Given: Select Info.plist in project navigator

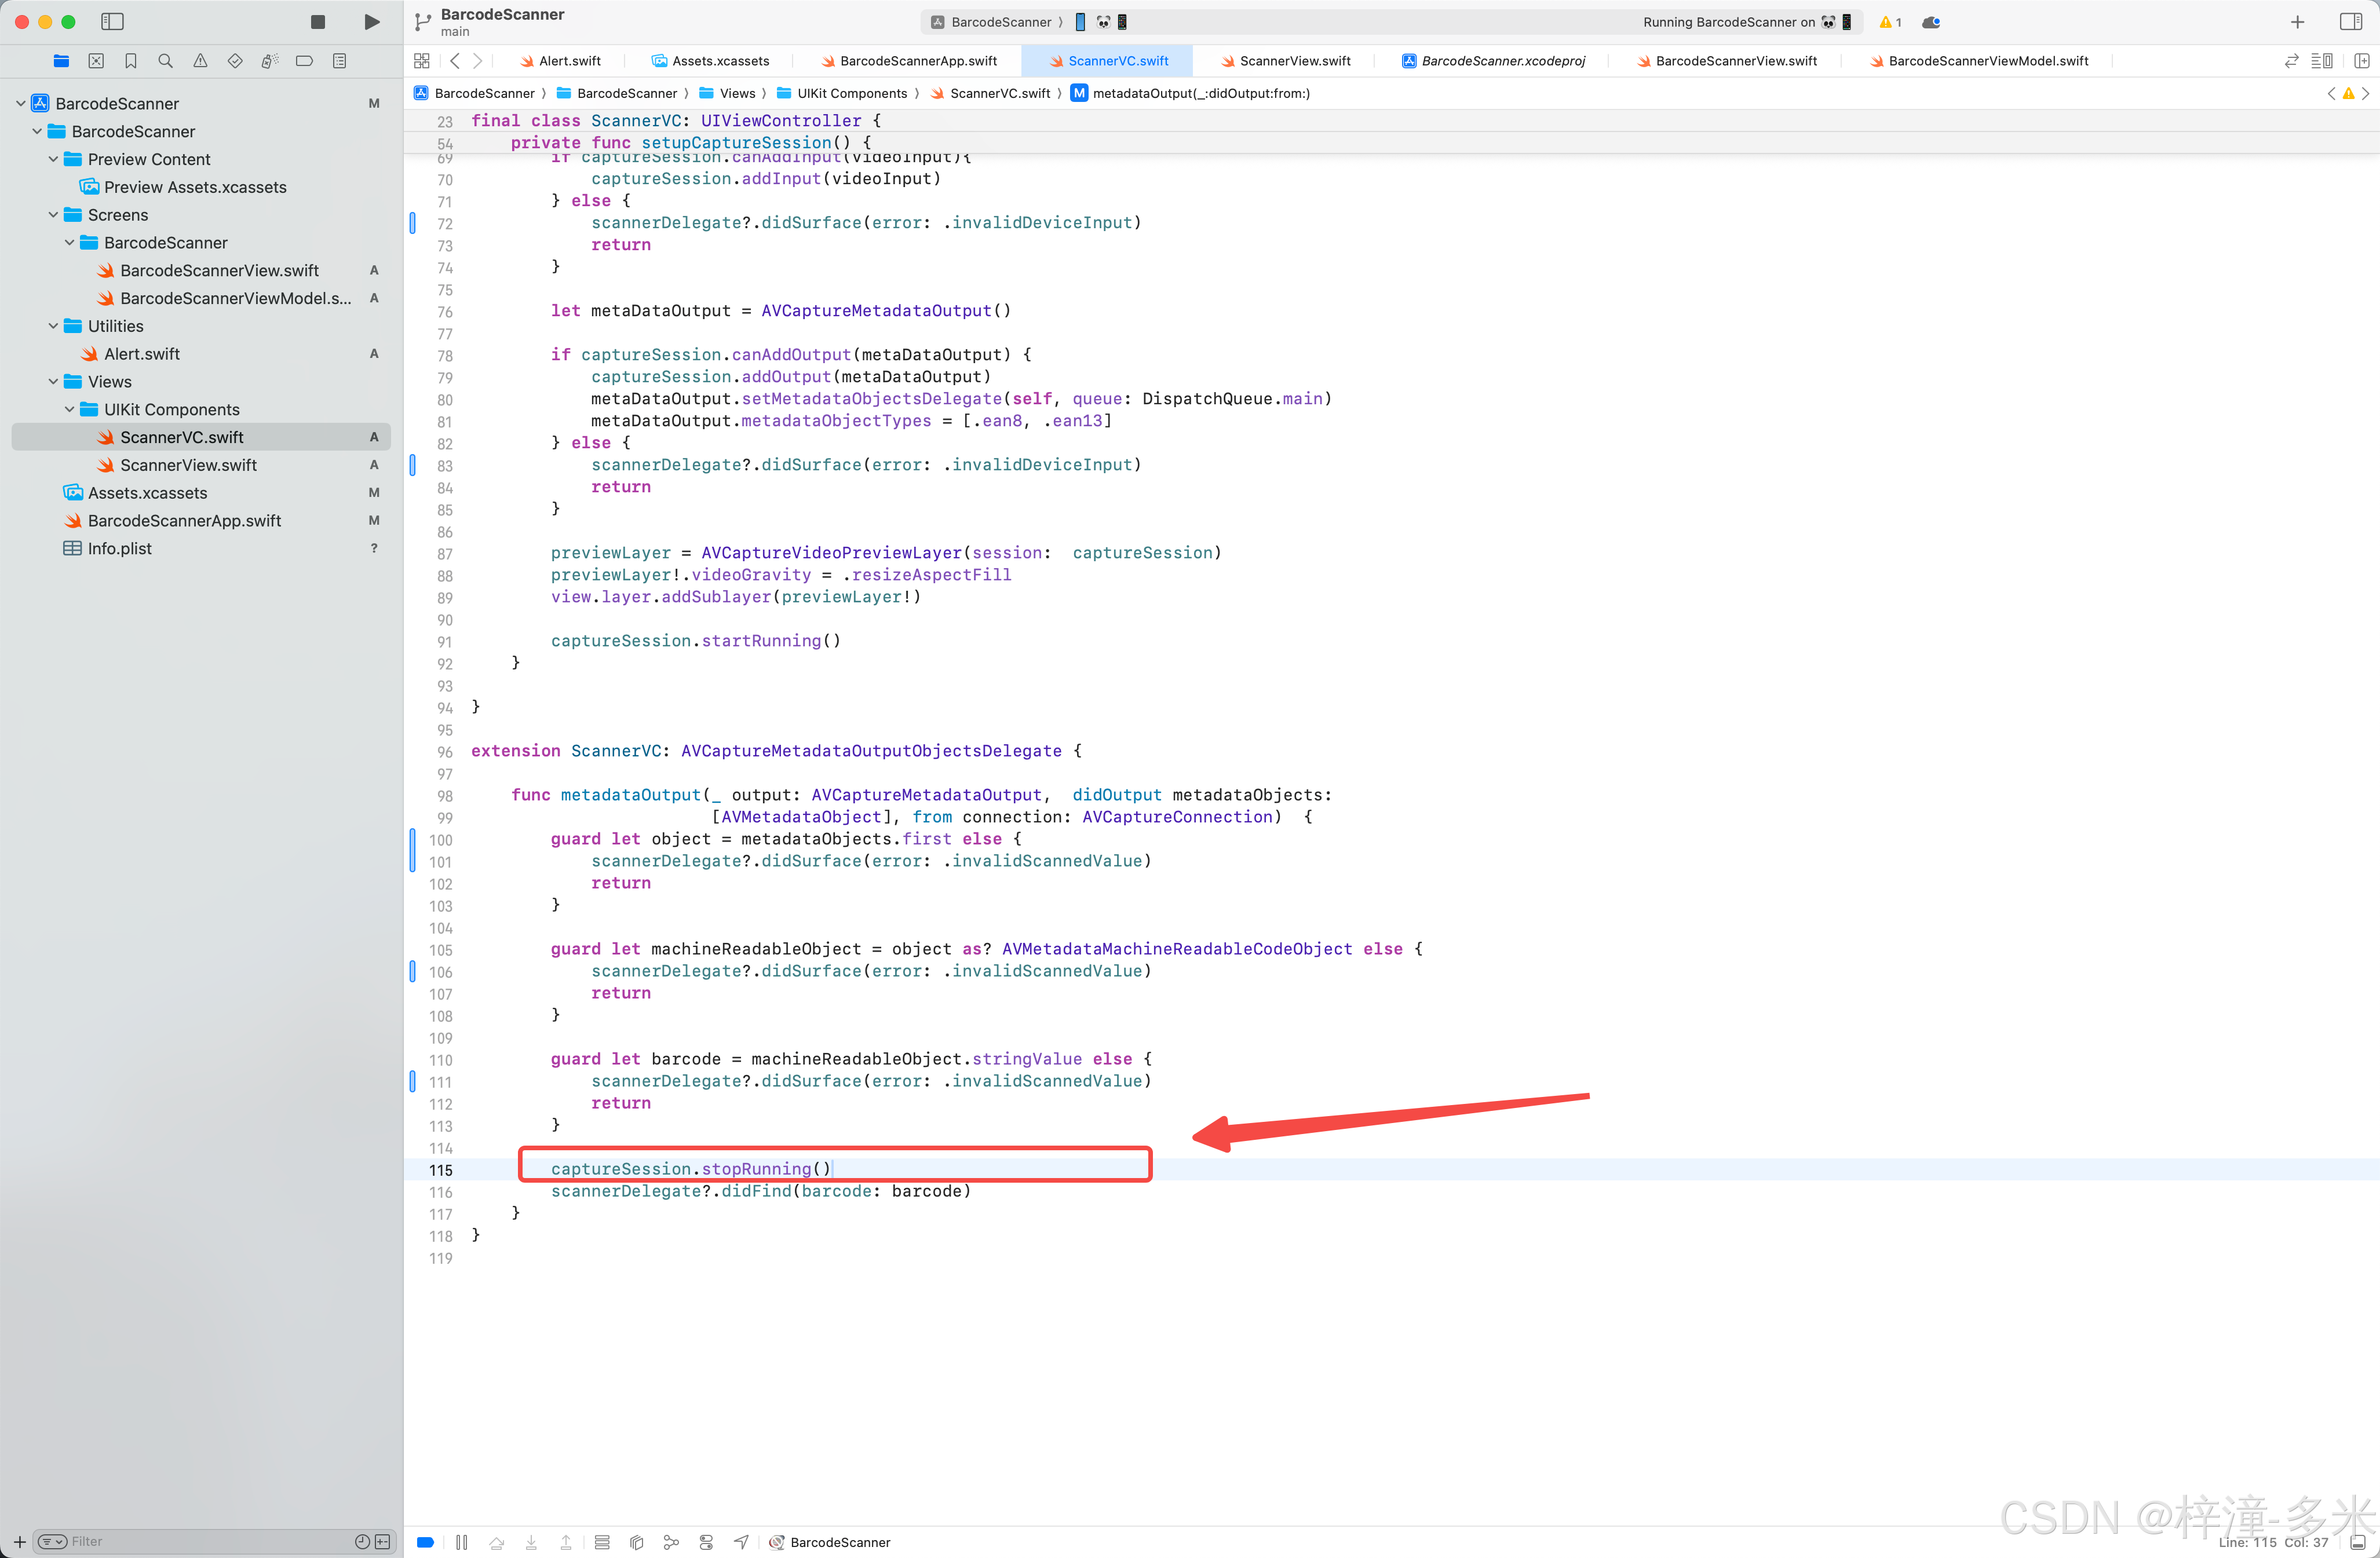Looking at the screenshot, I should tap(119, 549).
